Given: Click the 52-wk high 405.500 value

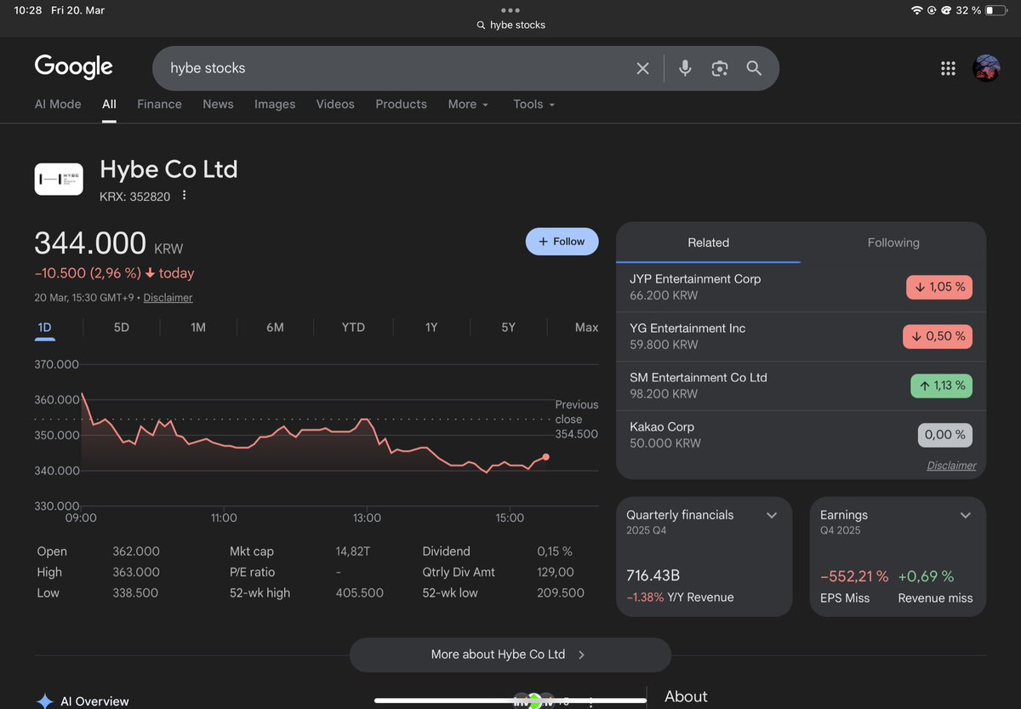Looking at the screenshot, I should tap(359, 592).
